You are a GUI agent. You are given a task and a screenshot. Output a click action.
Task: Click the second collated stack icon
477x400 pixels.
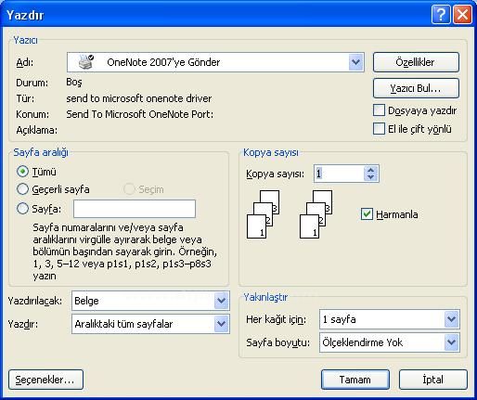coord(316,214)
